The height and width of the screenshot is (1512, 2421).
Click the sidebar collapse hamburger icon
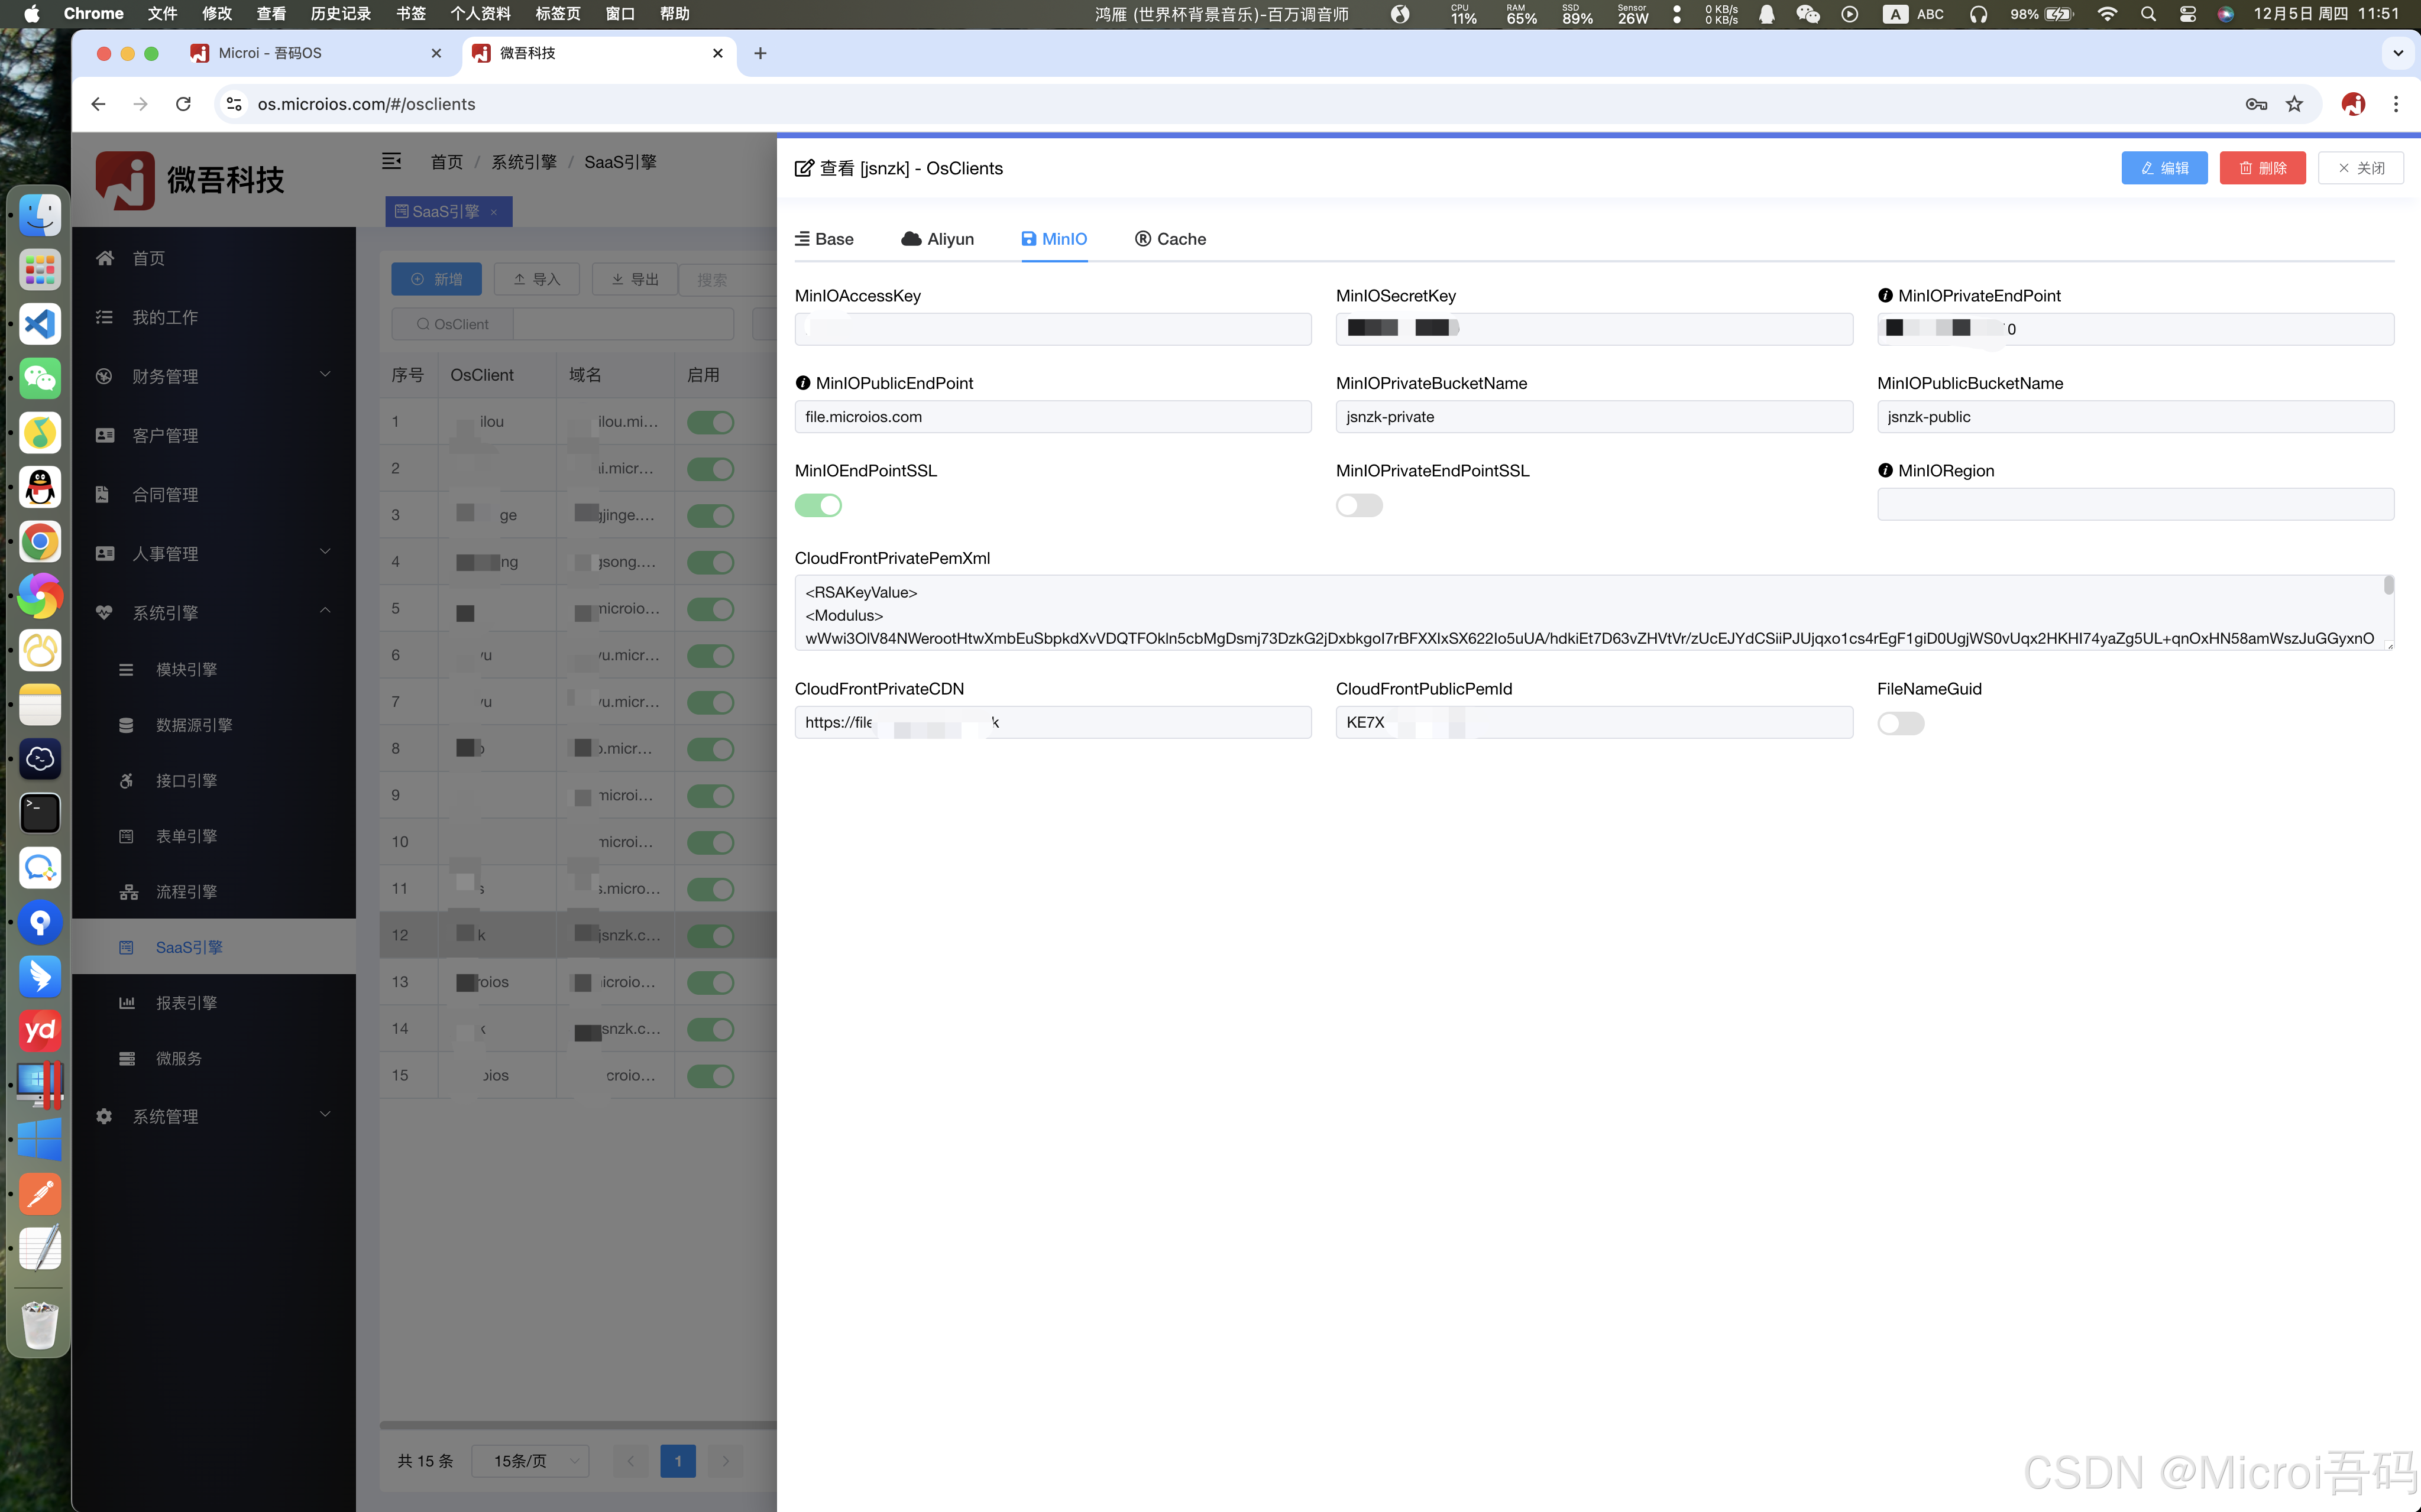[391, 161]
